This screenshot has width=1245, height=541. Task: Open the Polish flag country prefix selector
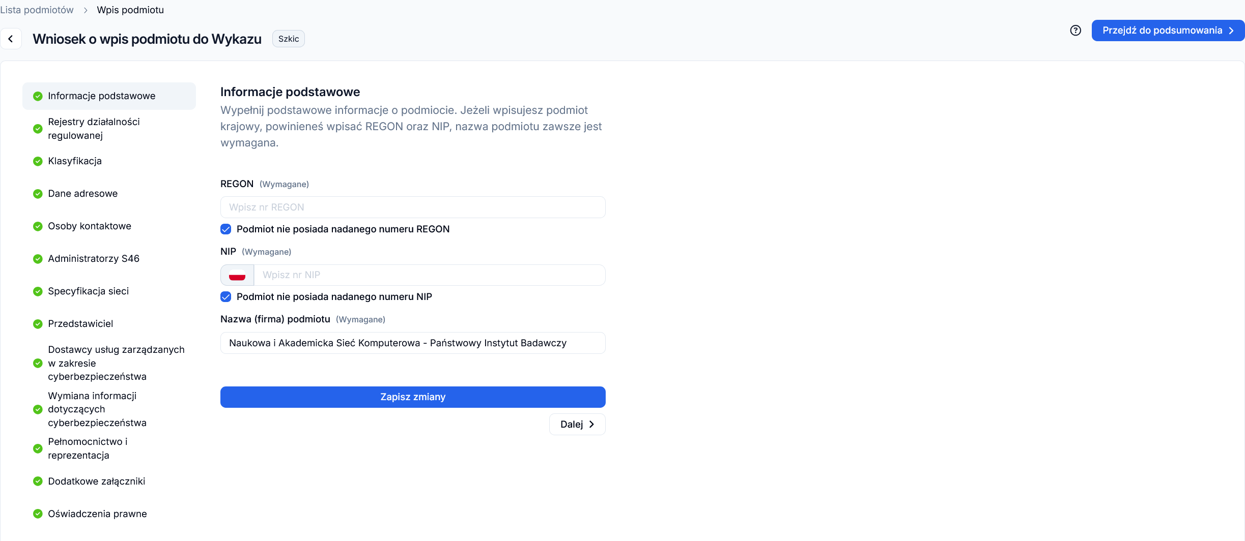pos(237,275)
